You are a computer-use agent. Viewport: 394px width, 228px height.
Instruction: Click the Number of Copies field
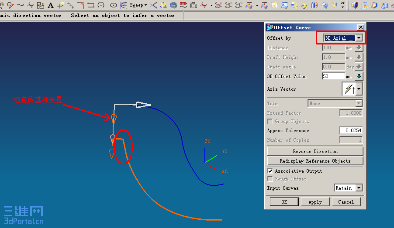click(x=351, y=140)
